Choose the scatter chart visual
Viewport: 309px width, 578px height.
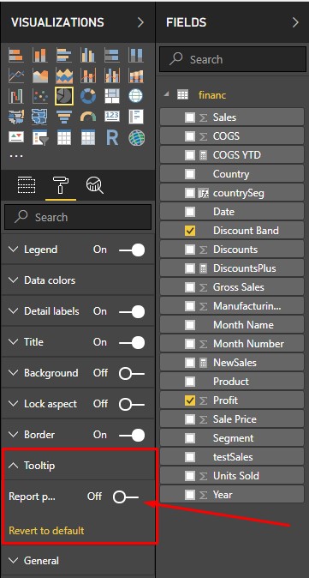click(39, 96)
